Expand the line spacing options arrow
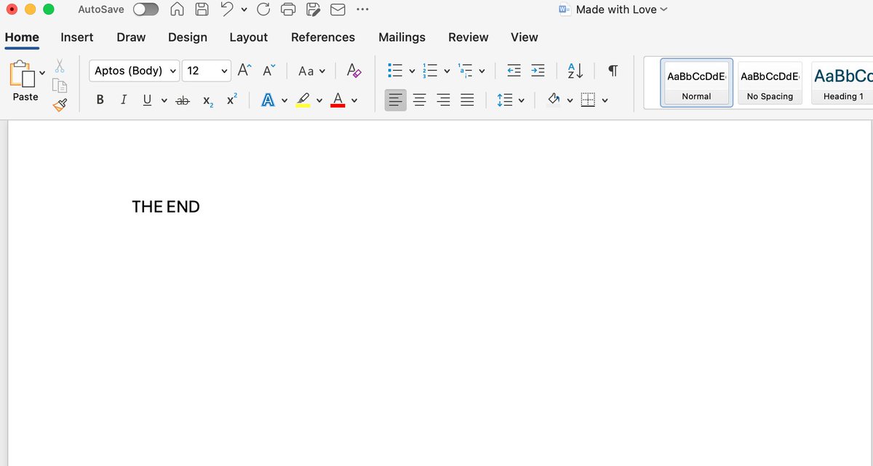Screen dimensions: 873x466 click(521, 100)
